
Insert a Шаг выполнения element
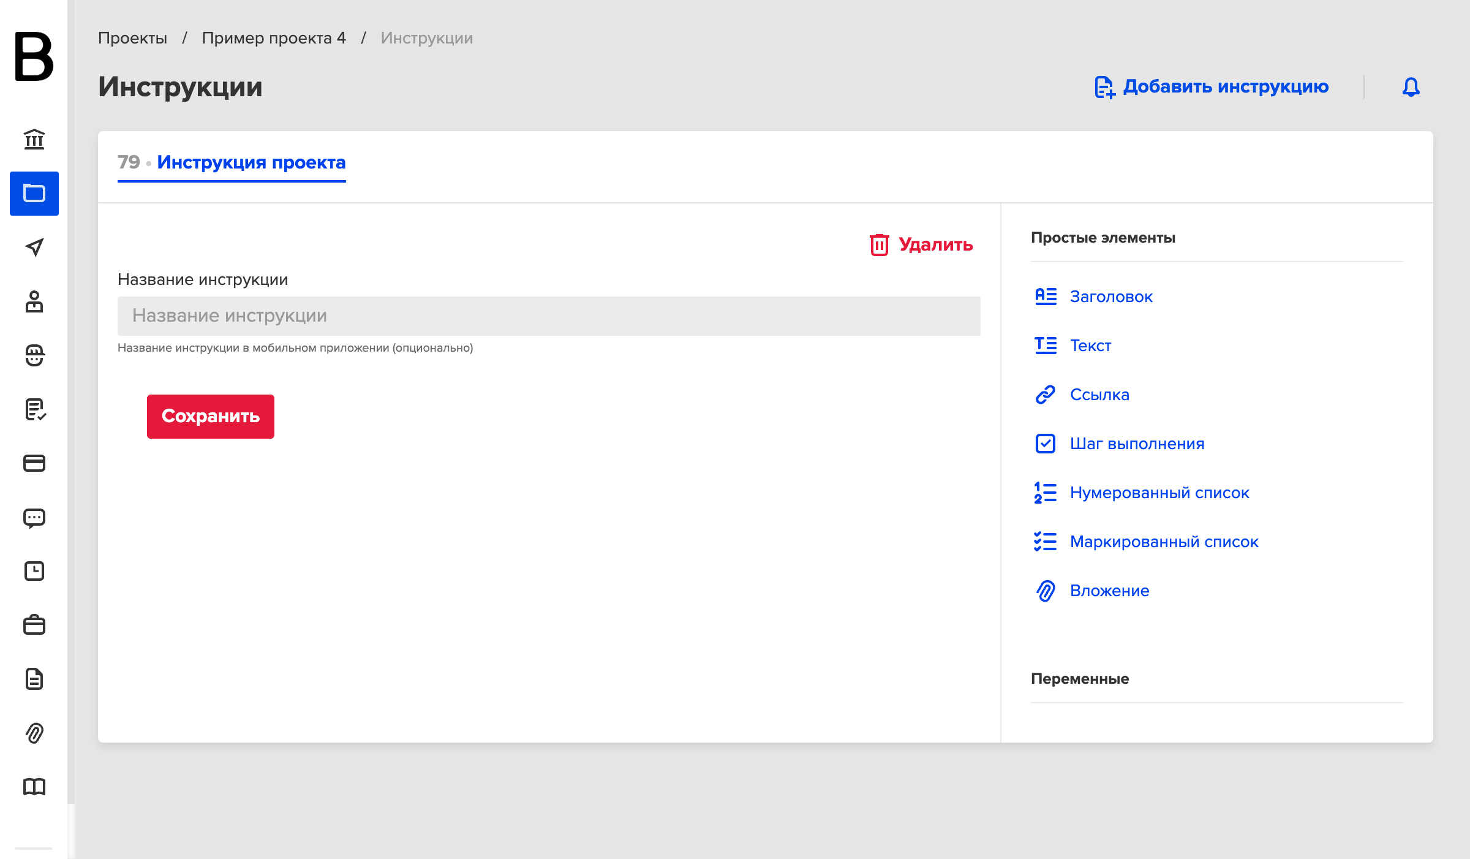[1120, 444]
